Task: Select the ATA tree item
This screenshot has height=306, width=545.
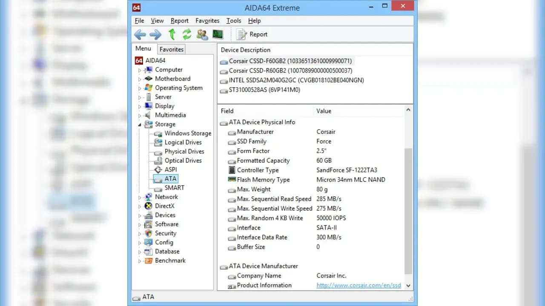Action: [170, 178]
